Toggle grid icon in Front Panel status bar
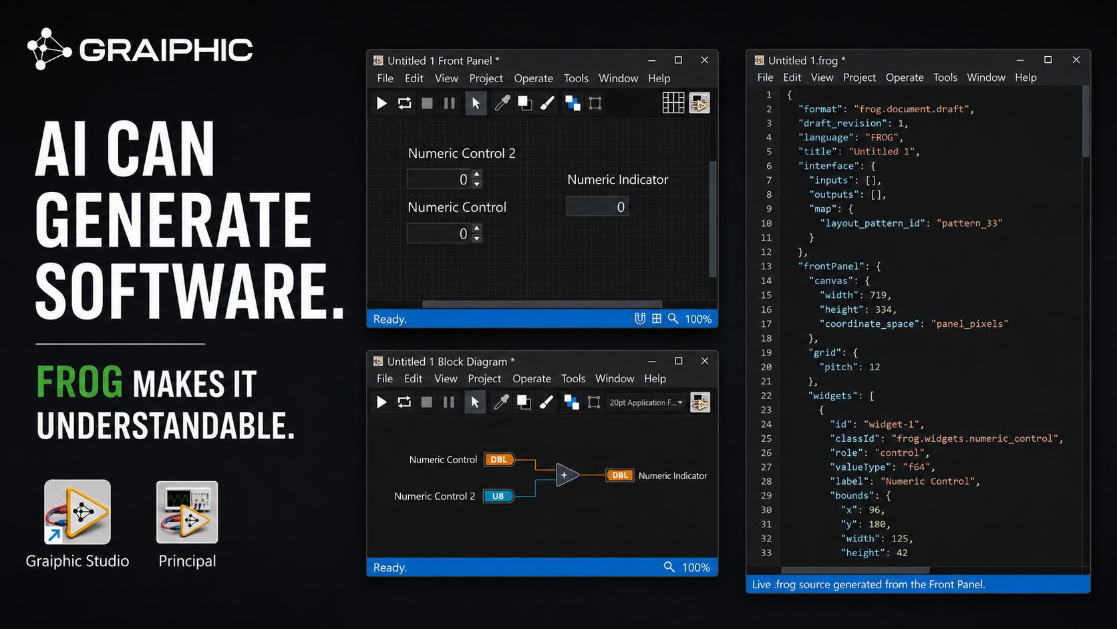The height and width of the screenshot is (629, 1117). pyautogui.click(x=657, y=319)
